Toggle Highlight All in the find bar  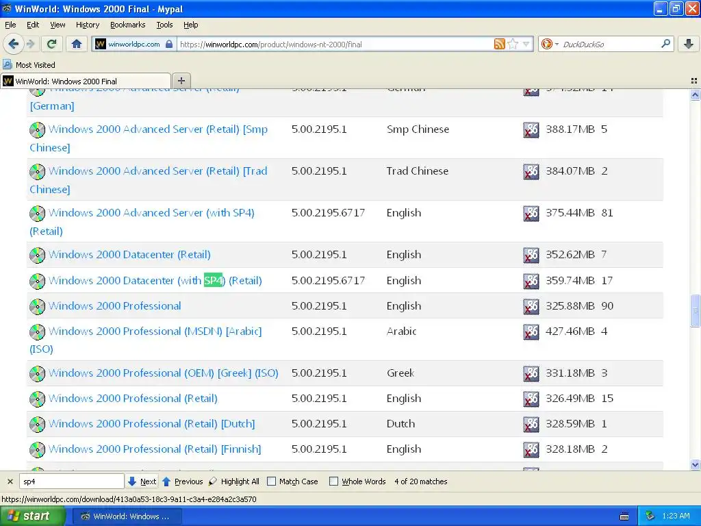234,481
